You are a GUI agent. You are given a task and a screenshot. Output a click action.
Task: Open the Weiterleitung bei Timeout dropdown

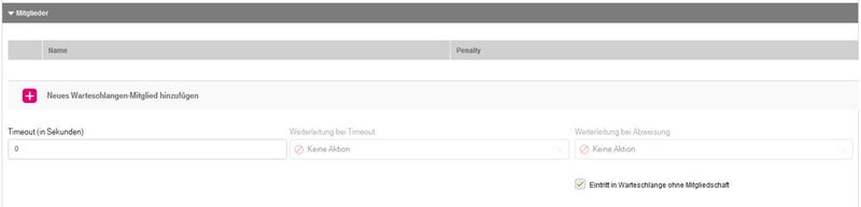(x=426, y=149)
